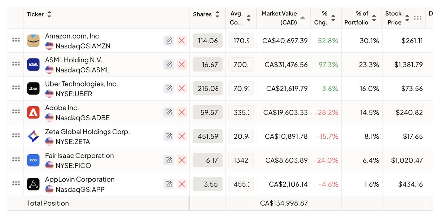
Task: Click the FICO company logo
Action: (x=33, y=160)
